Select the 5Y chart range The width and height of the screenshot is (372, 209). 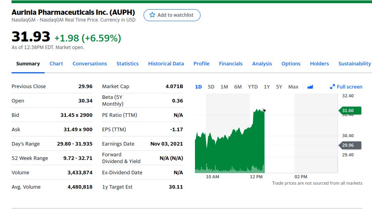(x=279, y=87)
